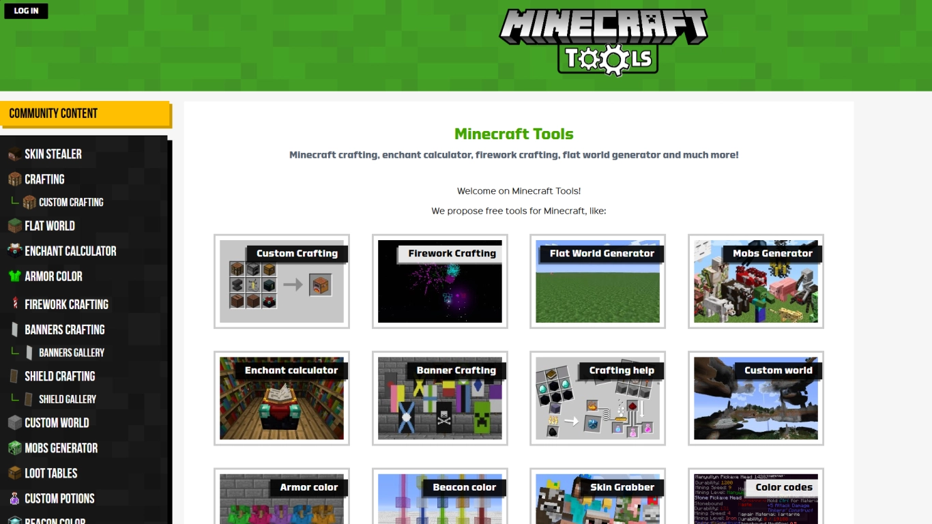Select the Mobs Generator zombie head icon
The image size is (932, 524).
point(14,448)
